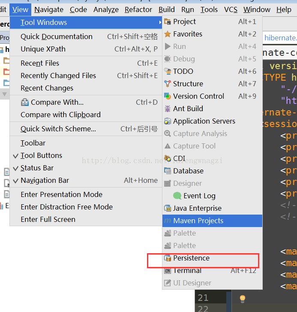Open Quick Switch Scheme popup

58,129
